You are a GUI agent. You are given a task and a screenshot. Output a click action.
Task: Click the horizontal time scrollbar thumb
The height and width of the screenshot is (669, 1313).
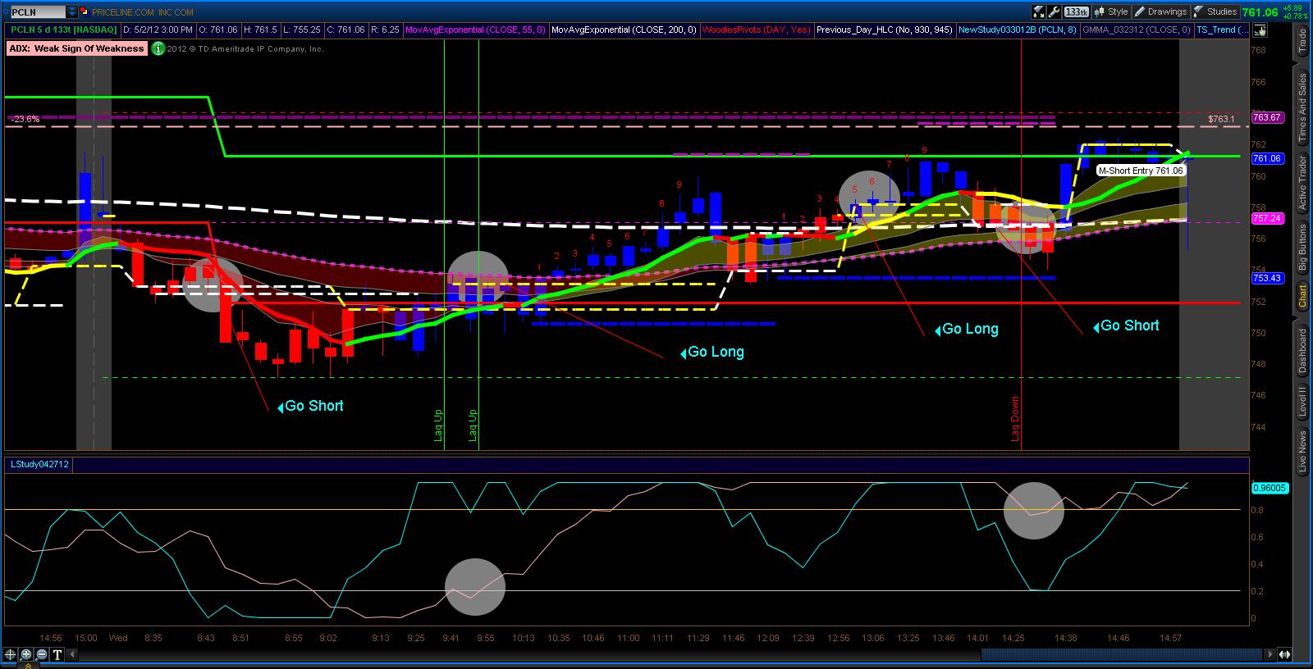pos(1122,654)
